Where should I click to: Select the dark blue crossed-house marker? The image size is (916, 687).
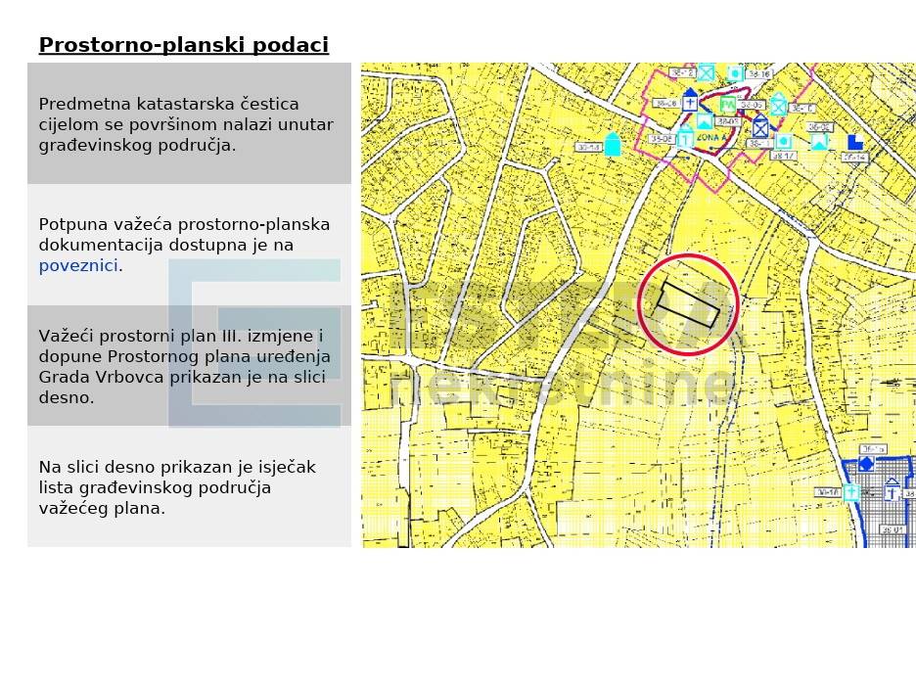(x=760, y=125)
